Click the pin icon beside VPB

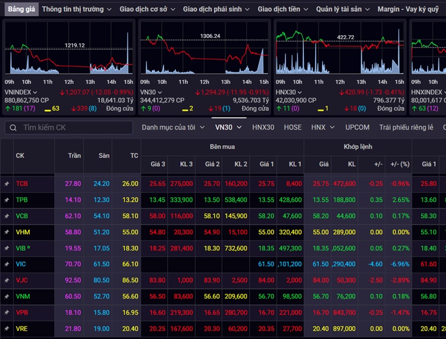coord(7,313)
